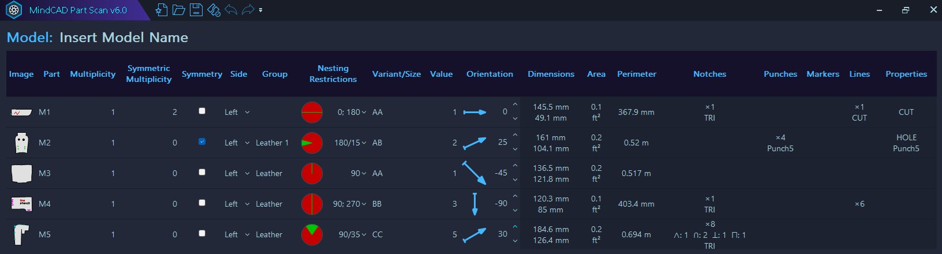The width and height of the screenshot is (942, 254).
Task: Redo the last undone action
Action: 248,10
